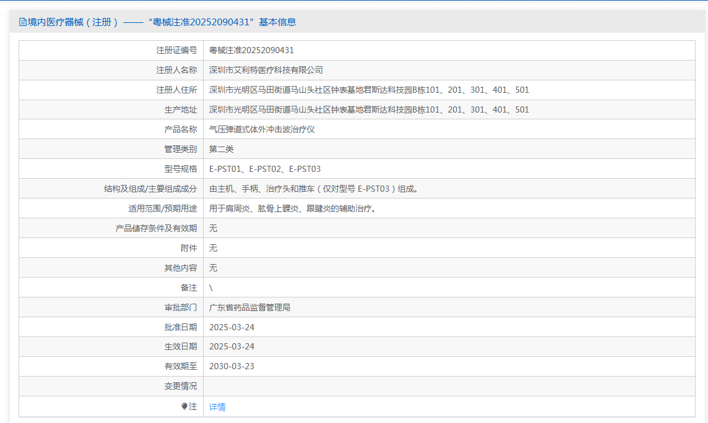Click the 批准日期 value 2025-03-24
The height and width of the screenshot is (423, 708).
tap(231, 327)
